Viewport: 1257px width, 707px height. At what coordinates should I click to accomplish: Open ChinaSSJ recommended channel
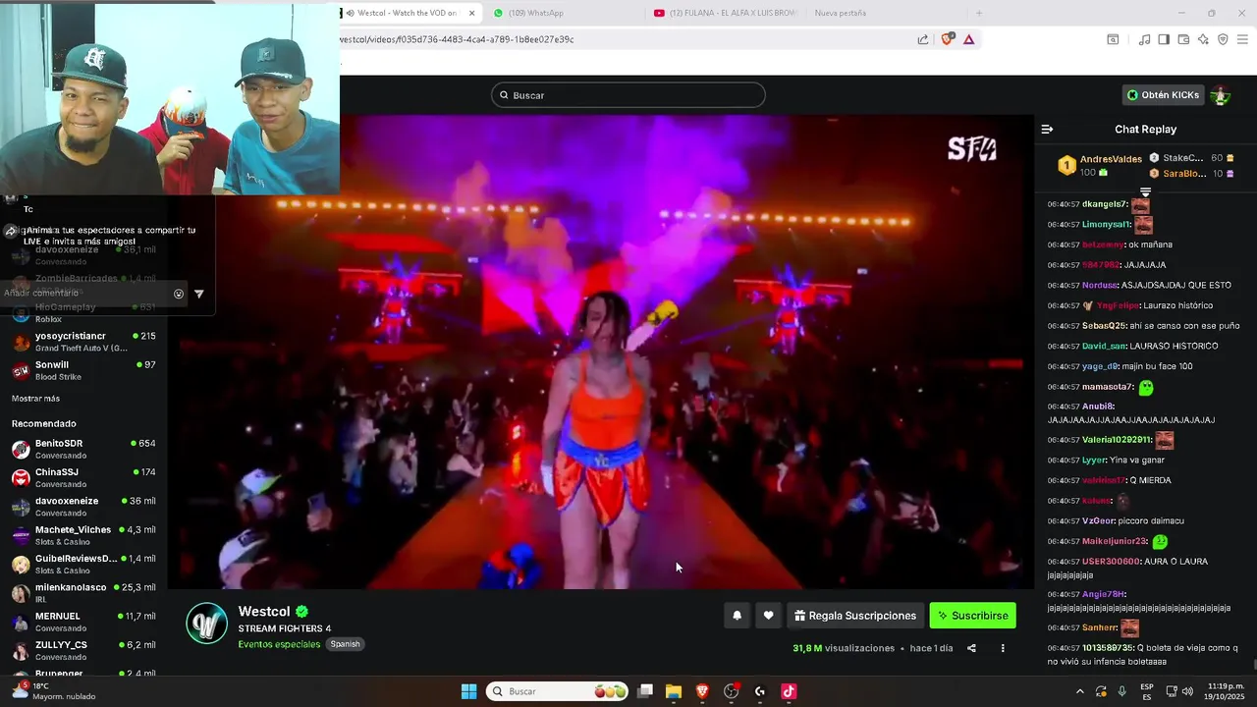[83, 477]
